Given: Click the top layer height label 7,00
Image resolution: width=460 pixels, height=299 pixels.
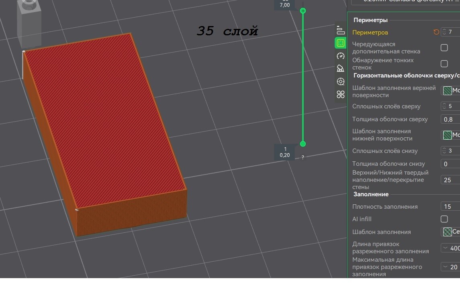Looking at the screenshot, I should coord(284,5).
